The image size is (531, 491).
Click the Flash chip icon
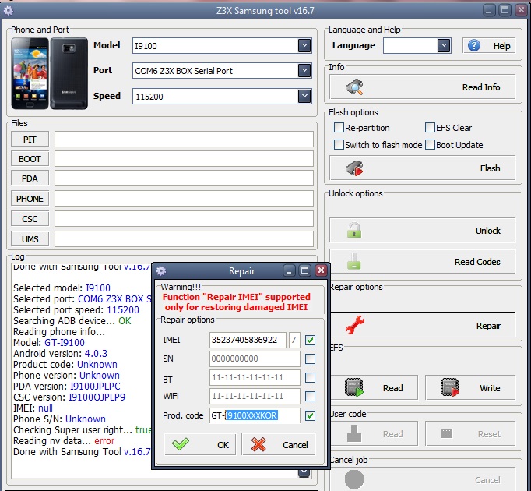[x=354, y=168]
